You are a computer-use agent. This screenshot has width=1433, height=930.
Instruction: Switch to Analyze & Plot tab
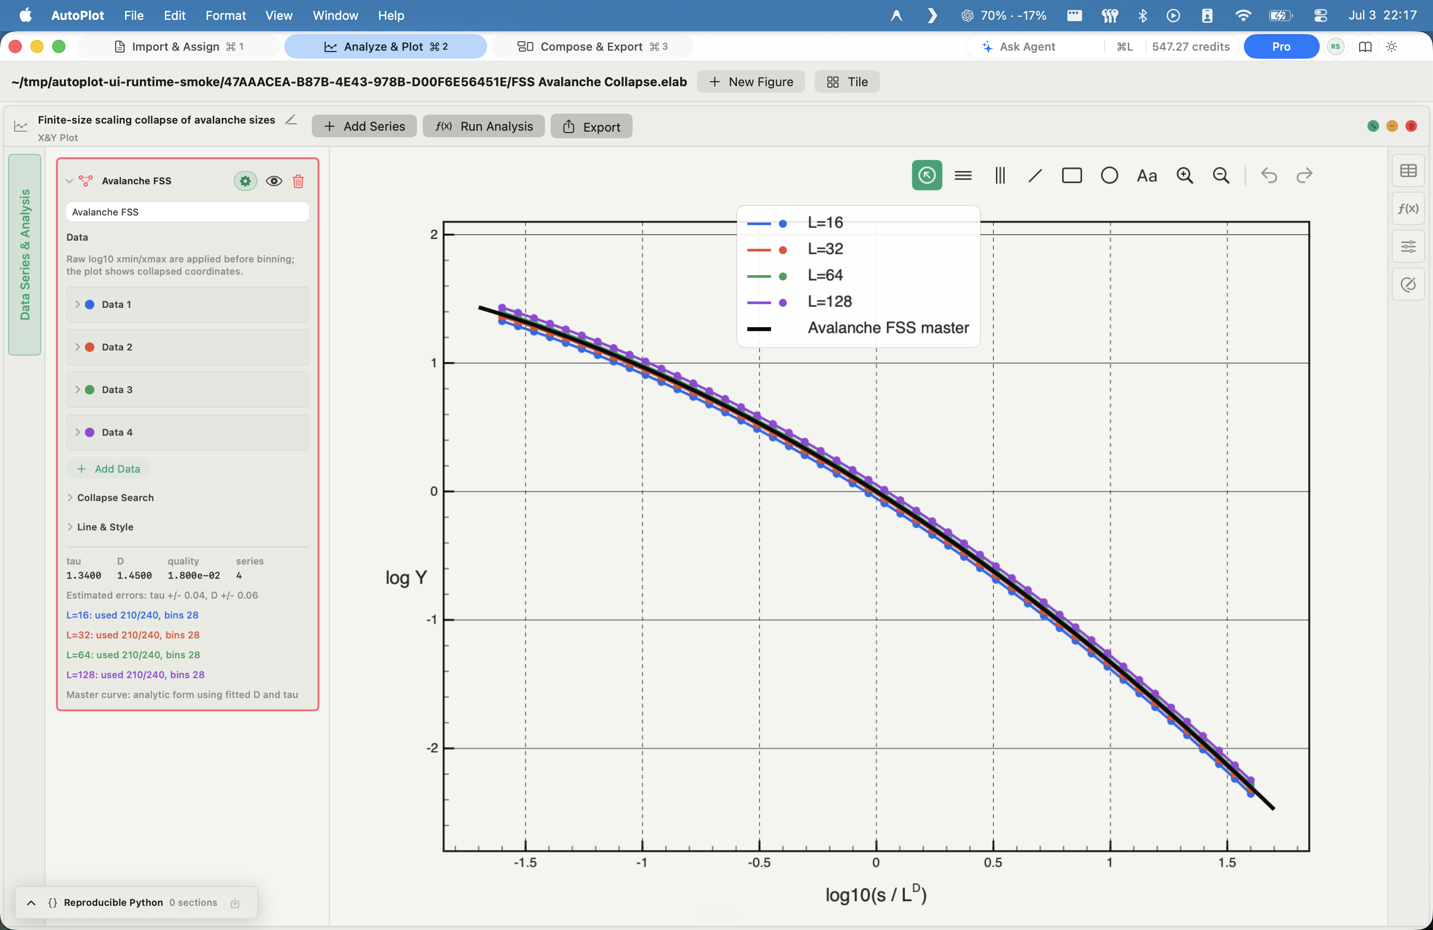point(385,46)
